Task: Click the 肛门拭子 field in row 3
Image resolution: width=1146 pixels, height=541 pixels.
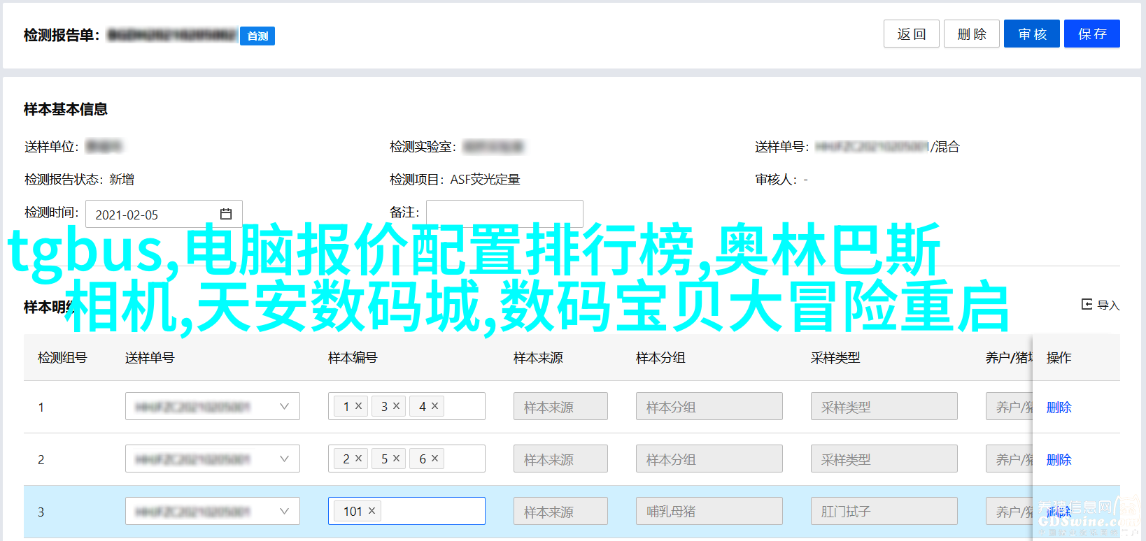Action: coord(884,511)
